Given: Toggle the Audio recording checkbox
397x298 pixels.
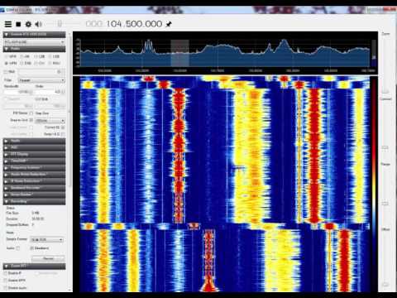Looking at the screenshot, I should coord(18,248).
